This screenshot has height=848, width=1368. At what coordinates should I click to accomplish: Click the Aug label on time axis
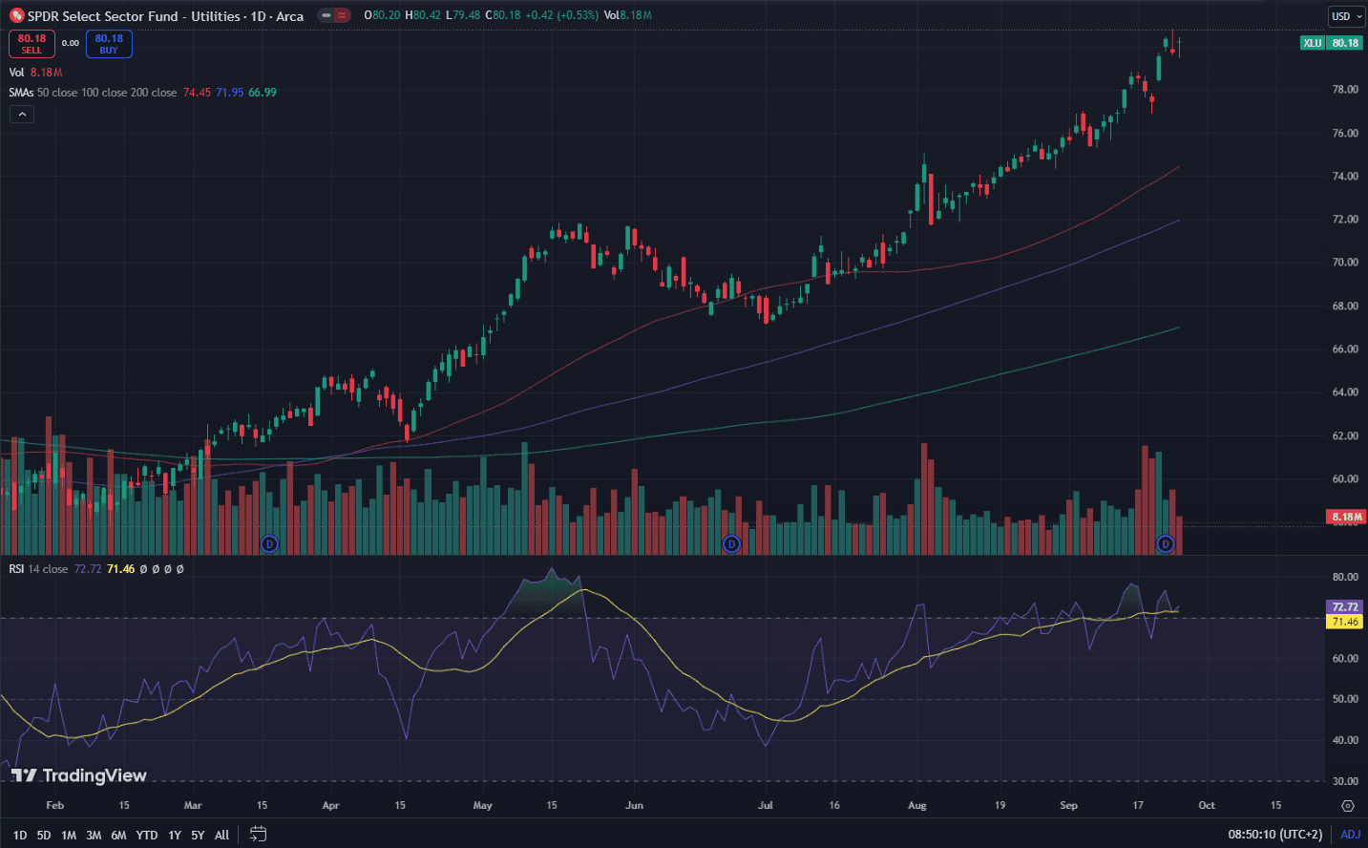(x=917, y=806)
